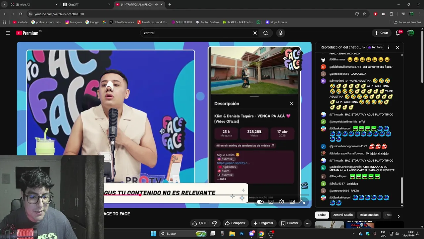
Task: Open the tab search dropdown arrow
Action: click(x=4, y=5)
